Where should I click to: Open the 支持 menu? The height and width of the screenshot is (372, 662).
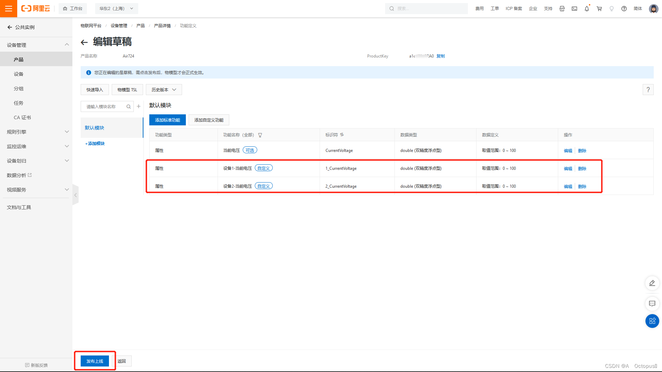point(548,9)
